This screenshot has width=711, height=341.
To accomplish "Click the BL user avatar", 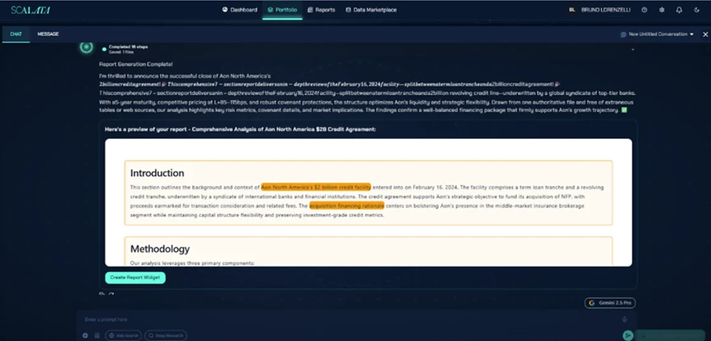I will pyautogui.click(x=572, y=9).
